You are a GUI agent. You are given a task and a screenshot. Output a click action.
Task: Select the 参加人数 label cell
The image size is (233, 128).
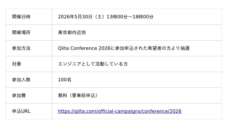coord(21,80)
